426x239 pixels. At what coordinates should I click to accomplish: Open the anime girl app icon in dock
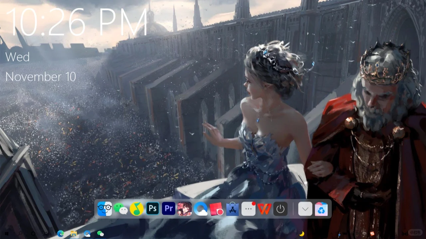[184, 209]
